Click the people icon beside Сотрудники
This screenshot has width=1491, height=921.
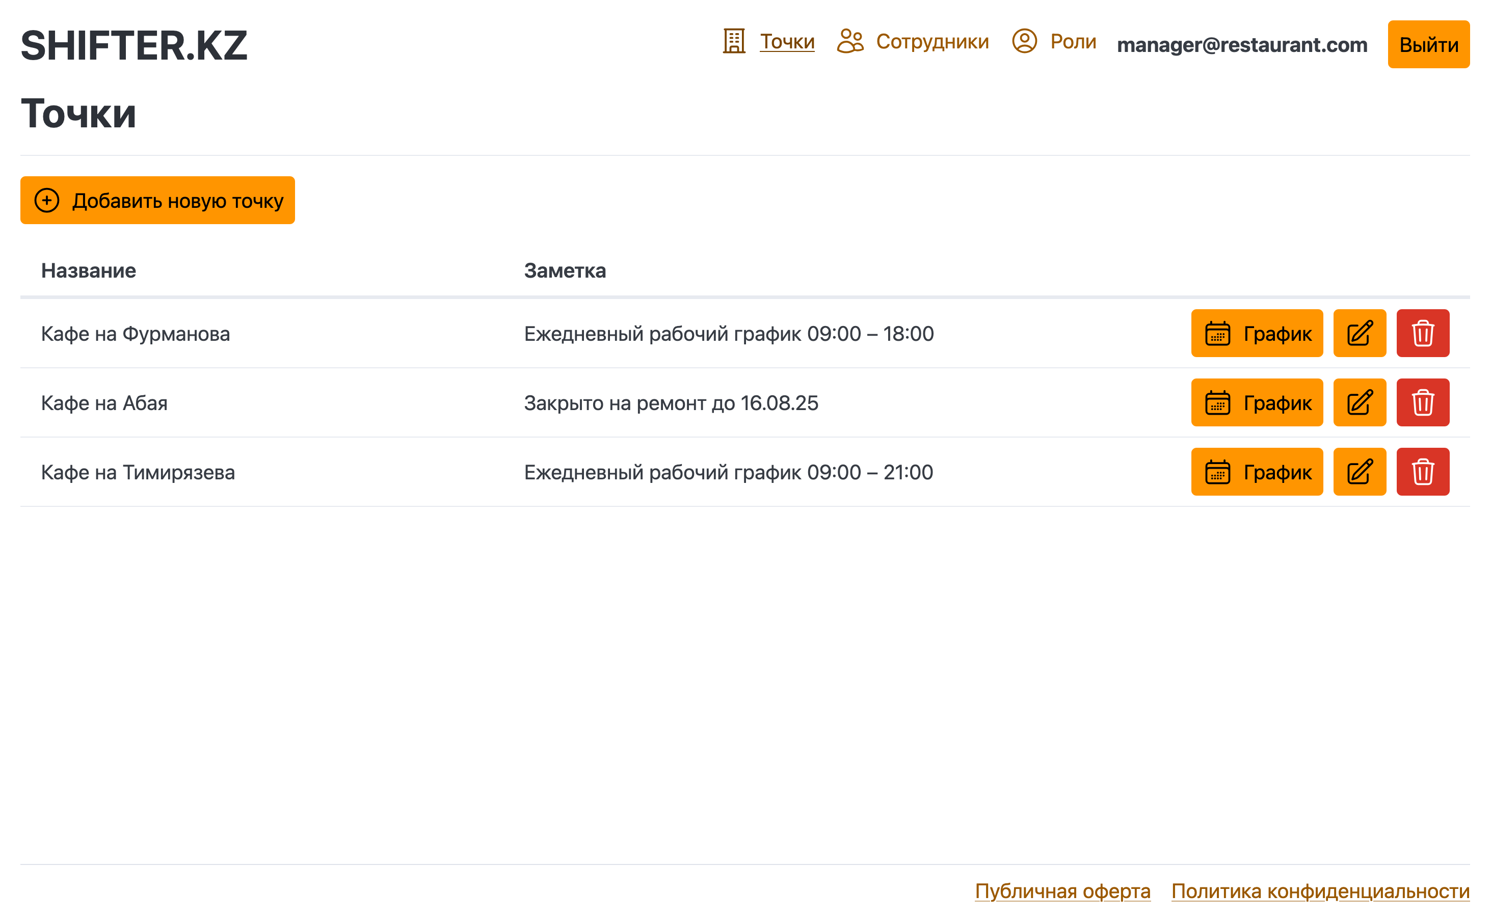coord(850,41)
